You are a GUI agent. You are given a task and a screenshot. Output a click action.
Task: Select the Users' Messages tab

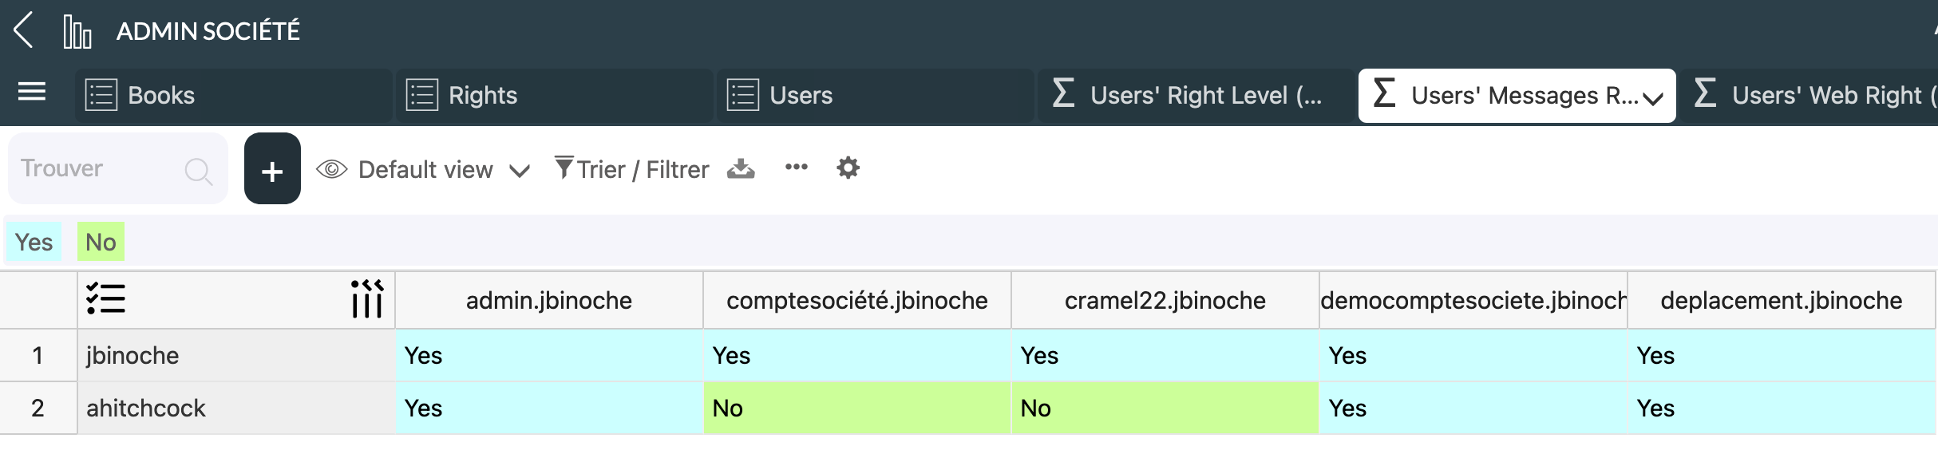tap(1517, 96)
